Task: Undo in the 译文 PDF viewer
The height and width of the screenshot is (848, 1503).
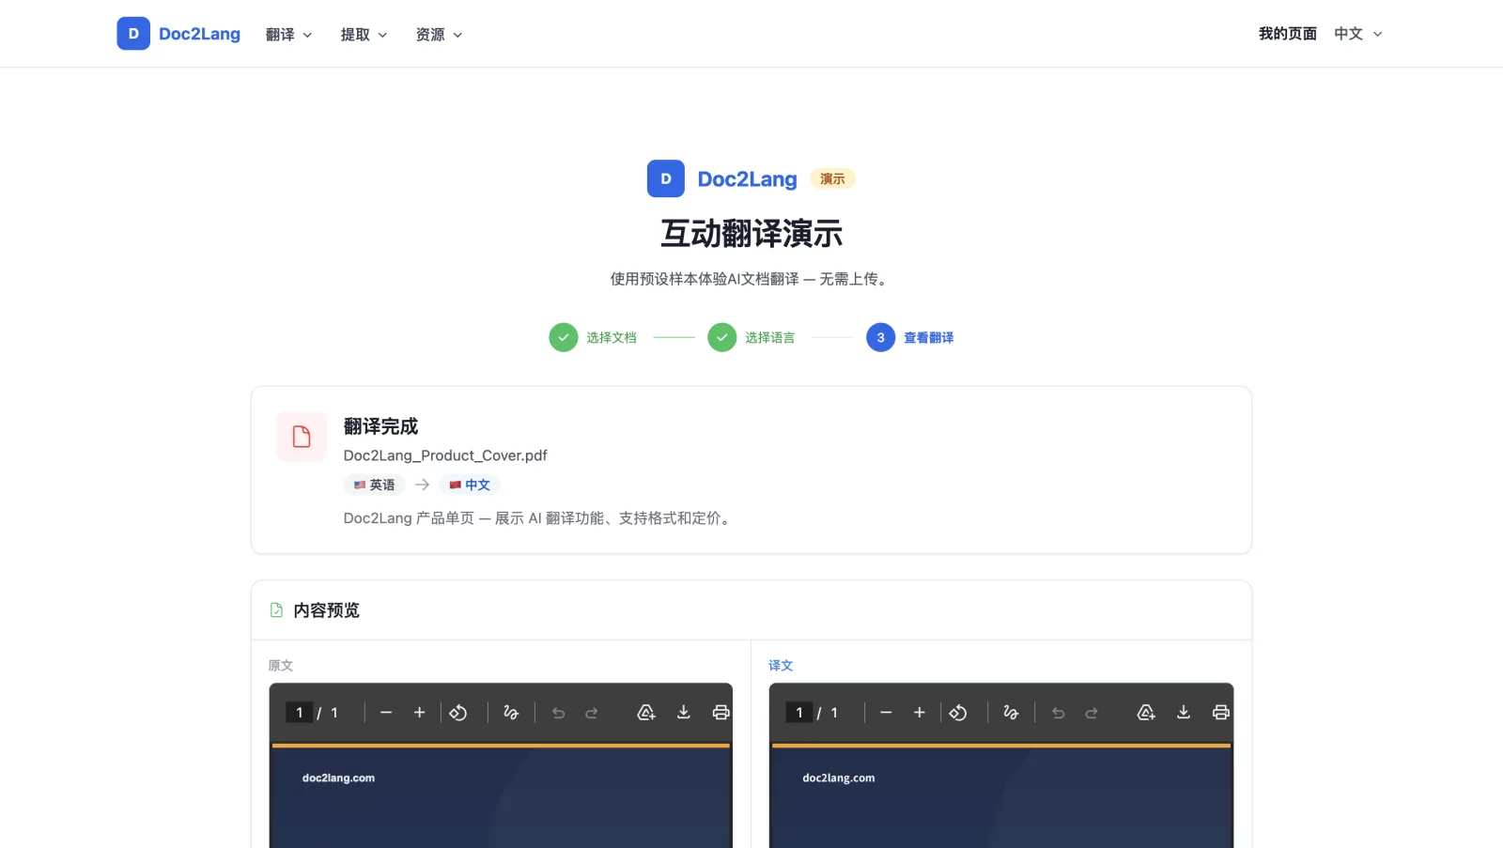Action: tap(1058, 713)
